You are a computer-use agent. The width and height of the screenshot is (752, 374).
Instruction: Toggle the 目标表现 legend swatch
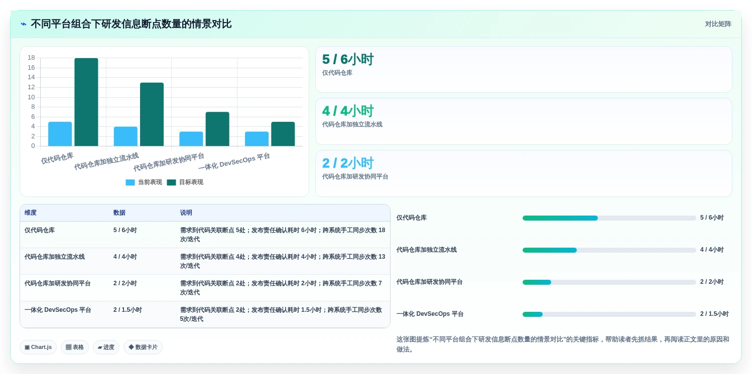click(x=172, y=182)
